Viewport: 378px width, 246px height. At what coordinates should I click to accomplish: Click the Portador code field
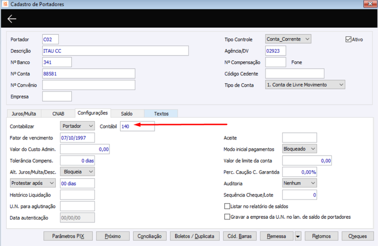(x=51, y=39)
